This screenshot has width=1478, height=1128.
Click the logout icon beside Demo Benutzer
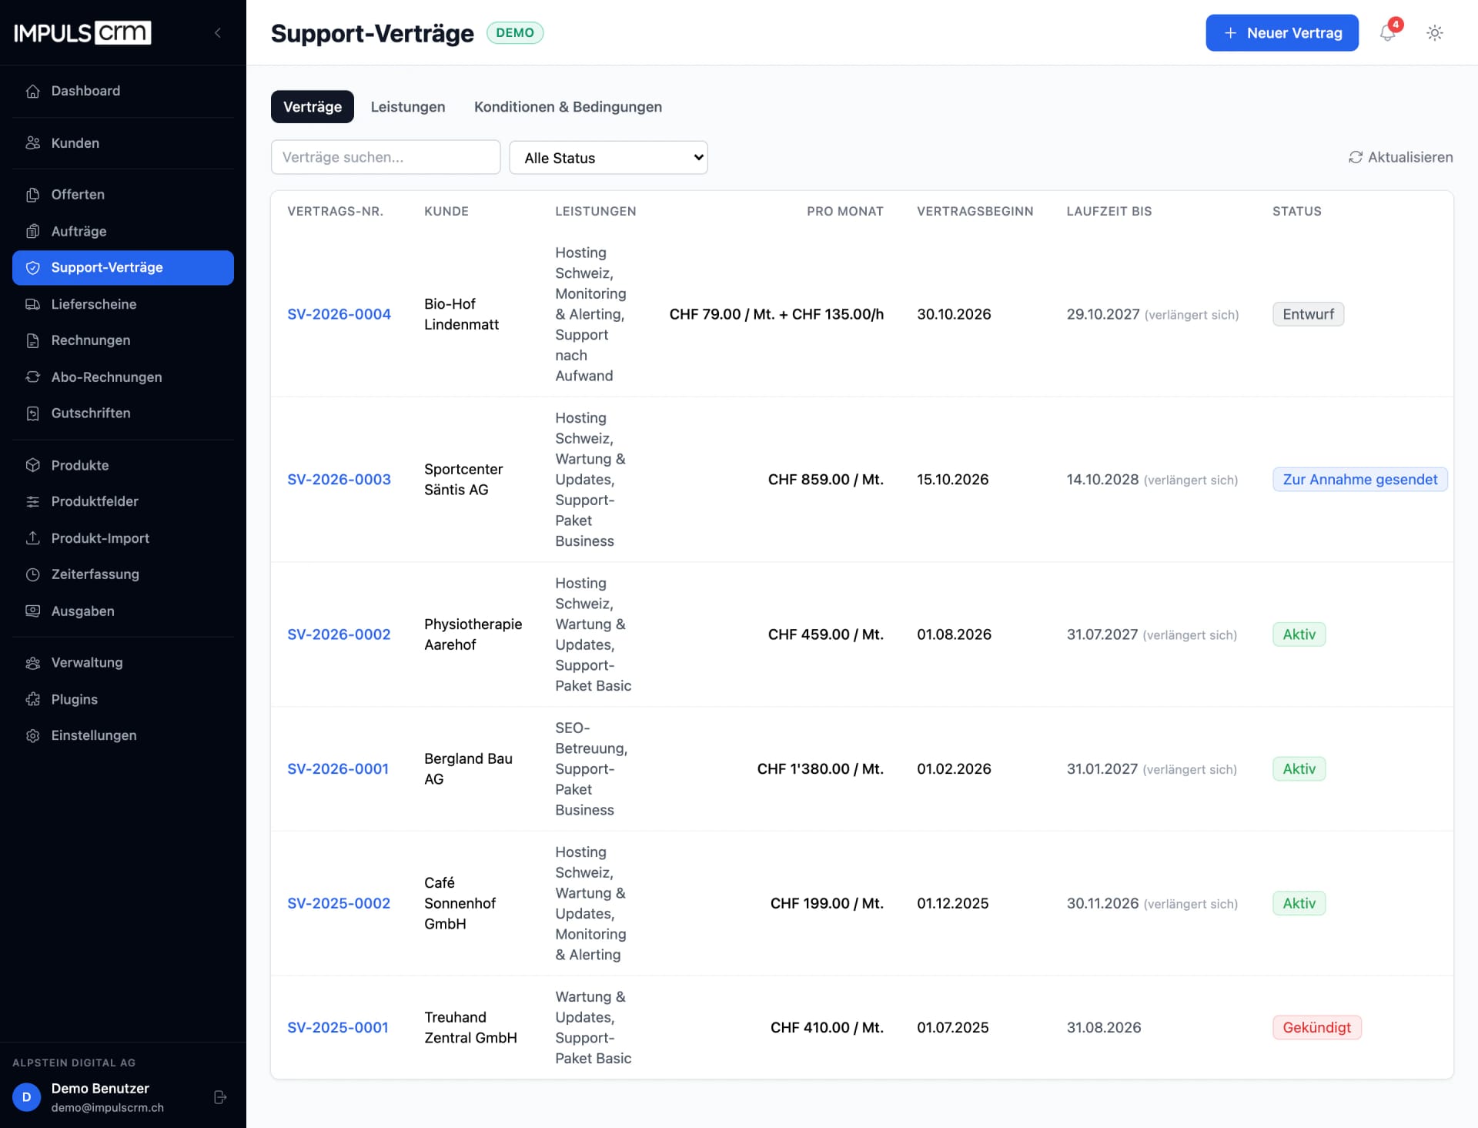tap(220, 1097)
